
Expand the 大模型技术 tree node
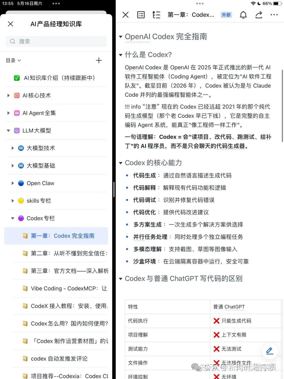click(13, 148)
